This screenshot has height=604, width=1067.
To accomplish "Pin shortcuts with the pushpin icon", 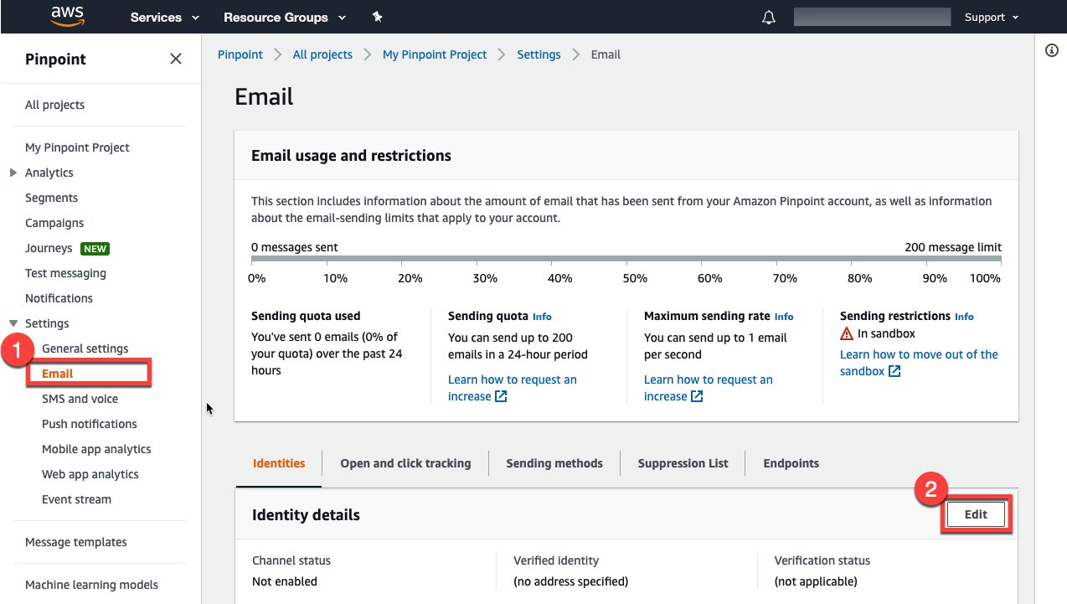I will [377, 17].
